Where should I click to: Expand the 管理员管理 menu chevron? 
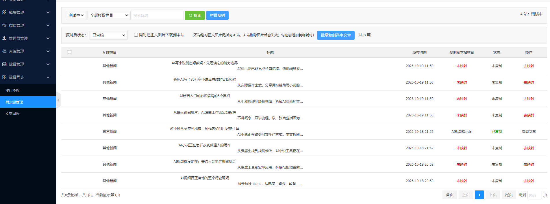coord(48,38)
